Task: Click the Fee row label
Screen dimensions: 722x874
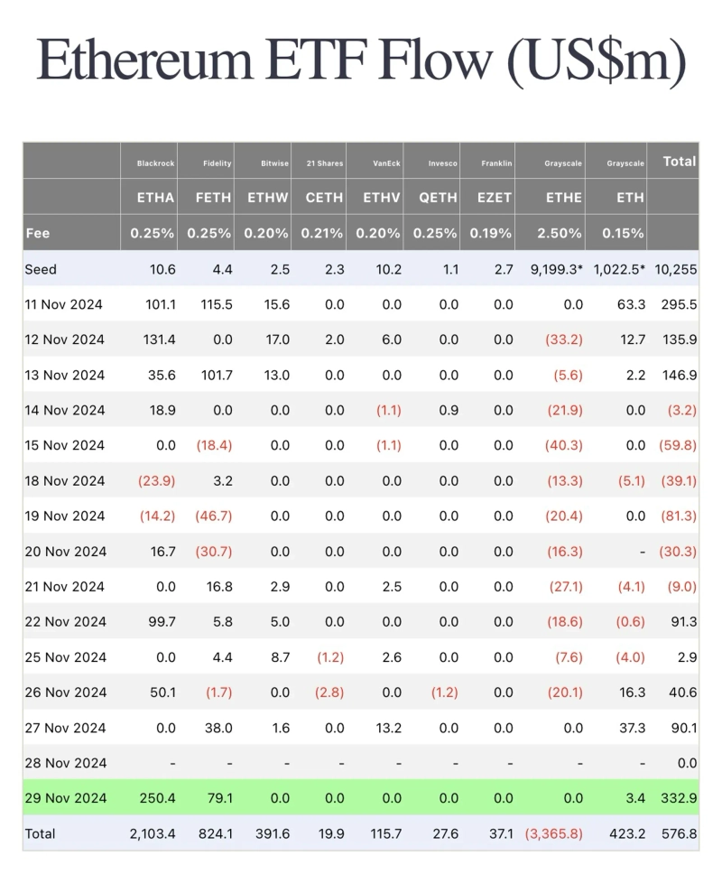Action: click(x=38, y=232)
